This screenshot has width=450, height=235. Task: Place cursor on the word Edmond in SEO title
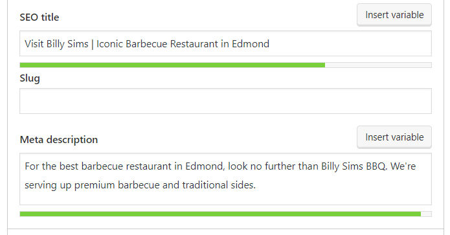251,44
